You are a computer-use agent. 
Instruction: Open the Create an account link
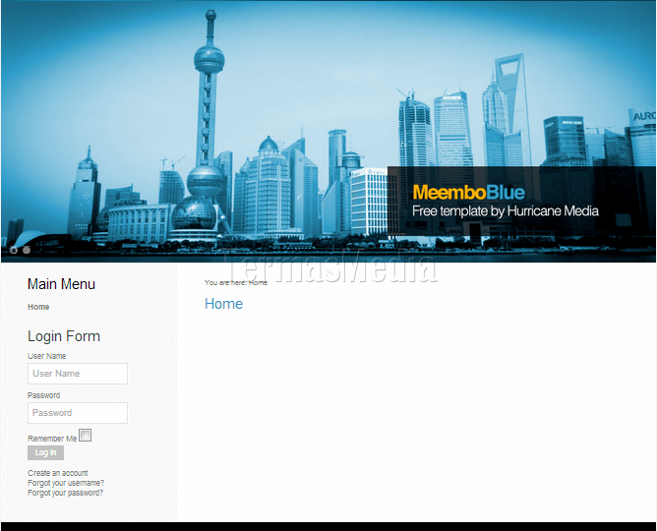coord(58,473)
